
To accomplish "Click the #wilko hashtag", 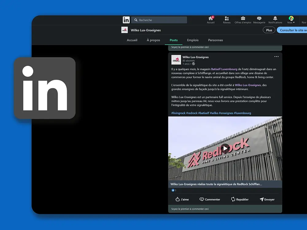I will click(x=214, y=113).
